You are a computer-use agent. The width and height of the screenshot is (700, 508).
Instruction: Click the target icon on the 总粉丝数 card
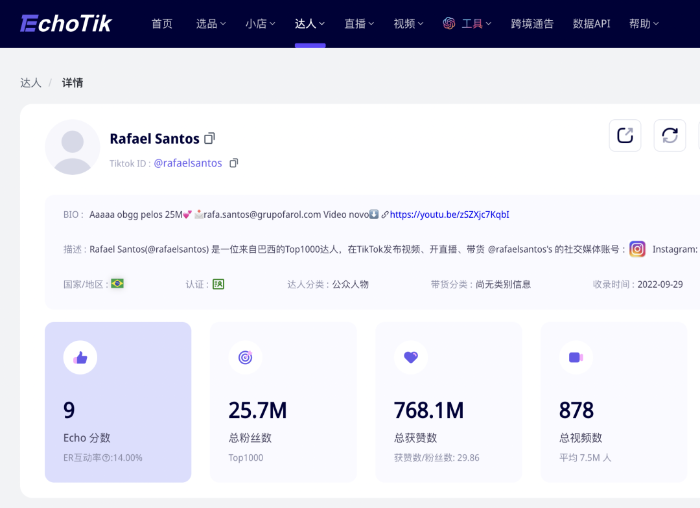click(245, 357)
